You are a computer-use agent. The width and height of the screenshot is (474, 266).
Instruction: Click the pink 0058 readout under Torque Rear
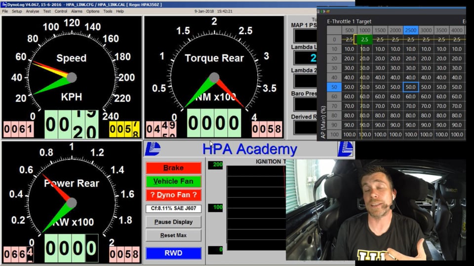point(267,129)
